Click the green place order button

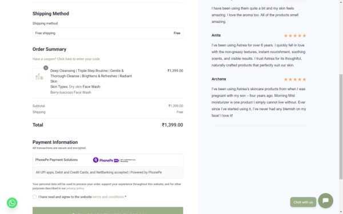(107, 211)
